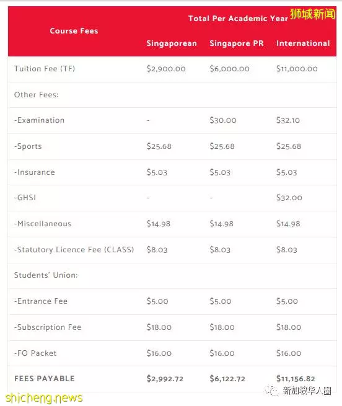Click the Tuition Fee (TF) row label
The image size is (342, 406).
pyautogui.click(x=45, y=69)
